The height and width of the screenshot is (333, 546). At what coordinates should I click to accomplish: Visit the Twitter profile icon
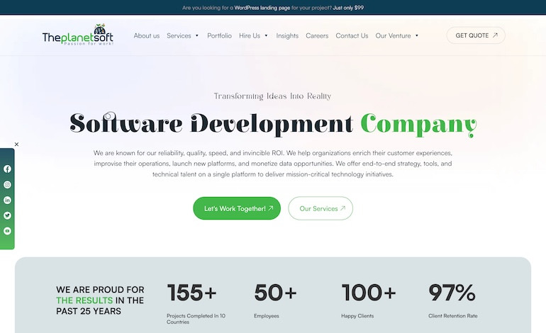tap(7, 215)
